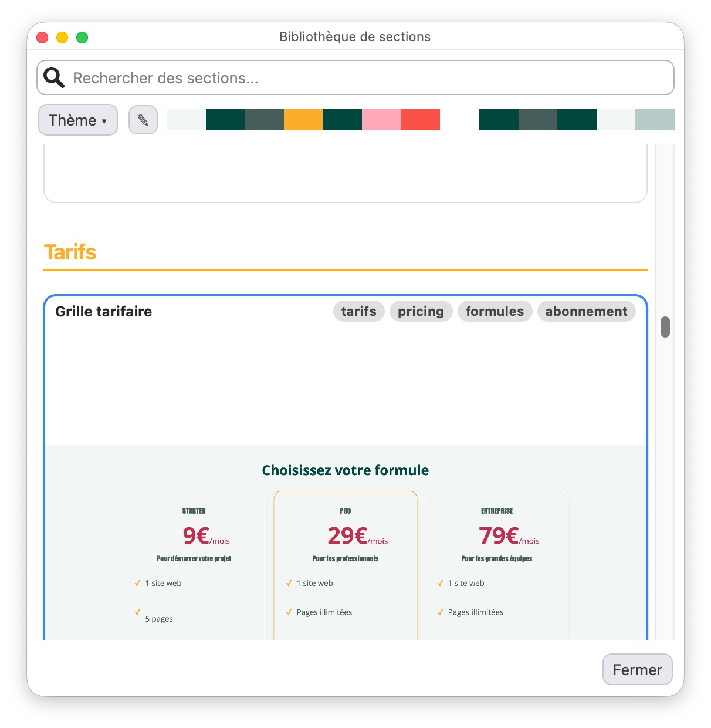Pick the pale teal swatch at palette end
Screen dimensions: 711x728
[x=655, y=120]
